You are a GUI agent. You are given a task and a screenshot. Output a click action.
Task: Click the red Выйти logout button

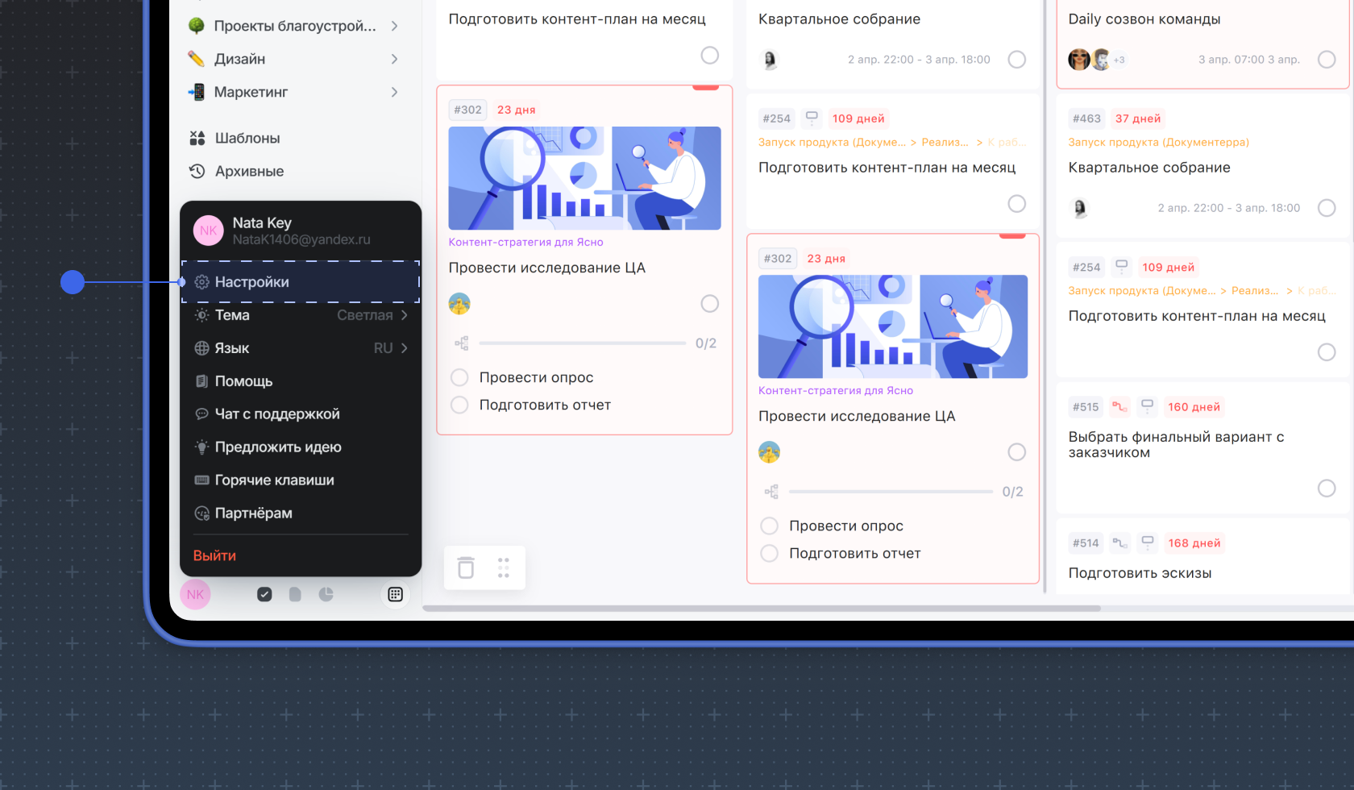[x=214, y=555]
